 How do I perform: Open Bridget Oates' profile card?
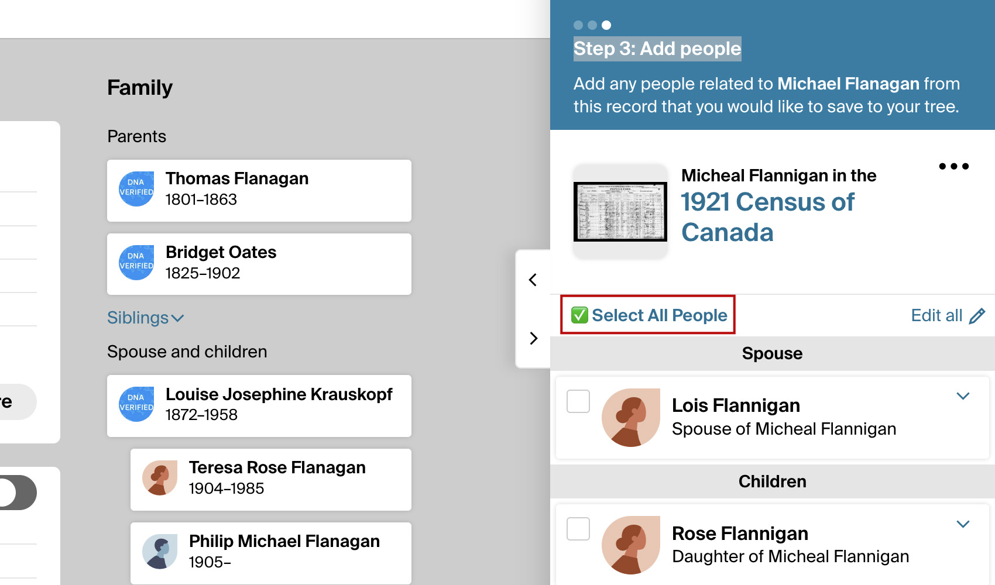click(x=259, y=264)
